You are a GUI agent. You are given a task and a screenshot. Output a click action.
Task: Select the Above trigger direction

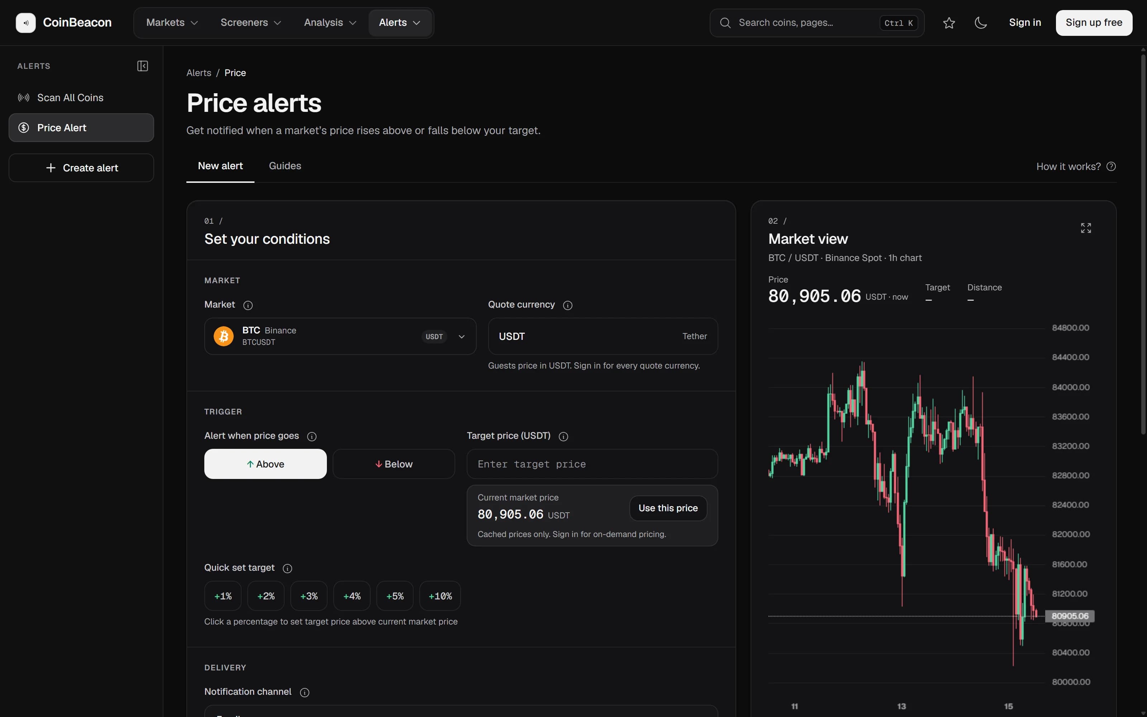pyautogui.click(x=265, y=464)
